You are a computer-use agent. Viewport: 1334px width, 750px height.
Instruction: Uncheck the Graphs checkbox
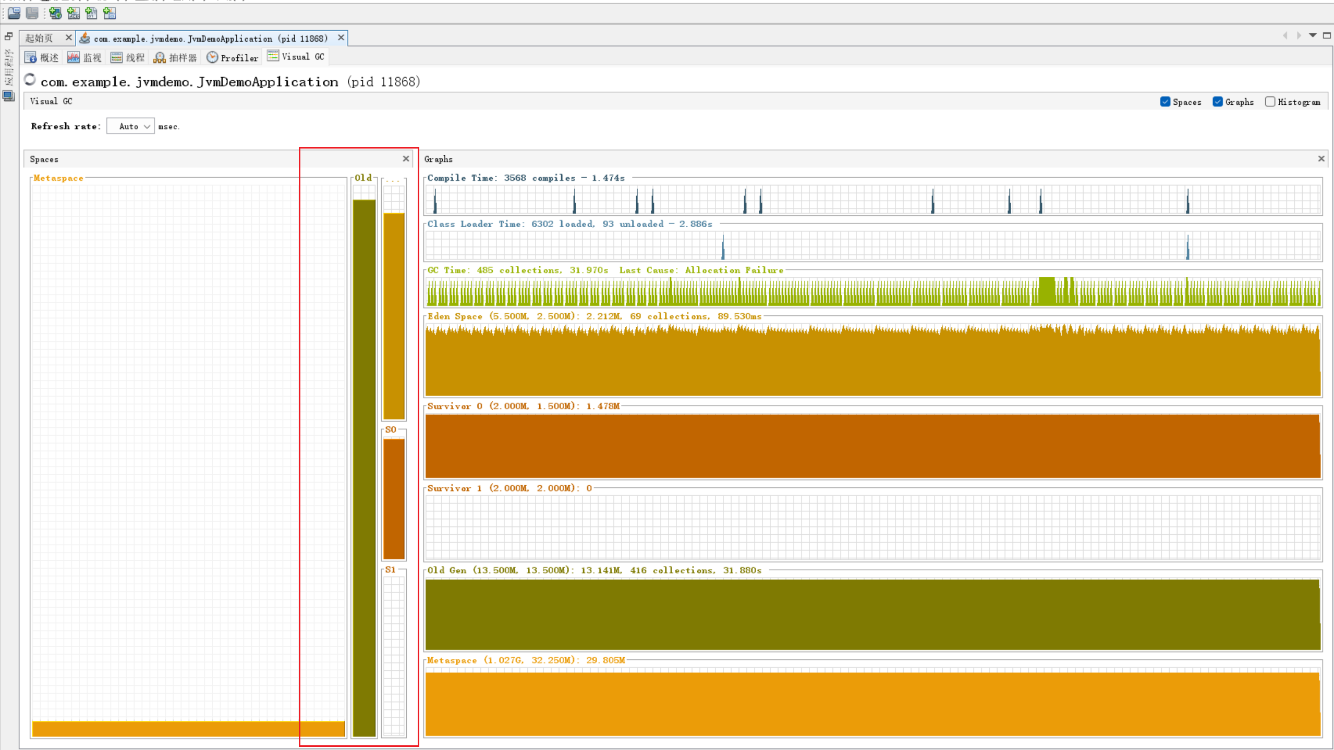(1217, 102)
